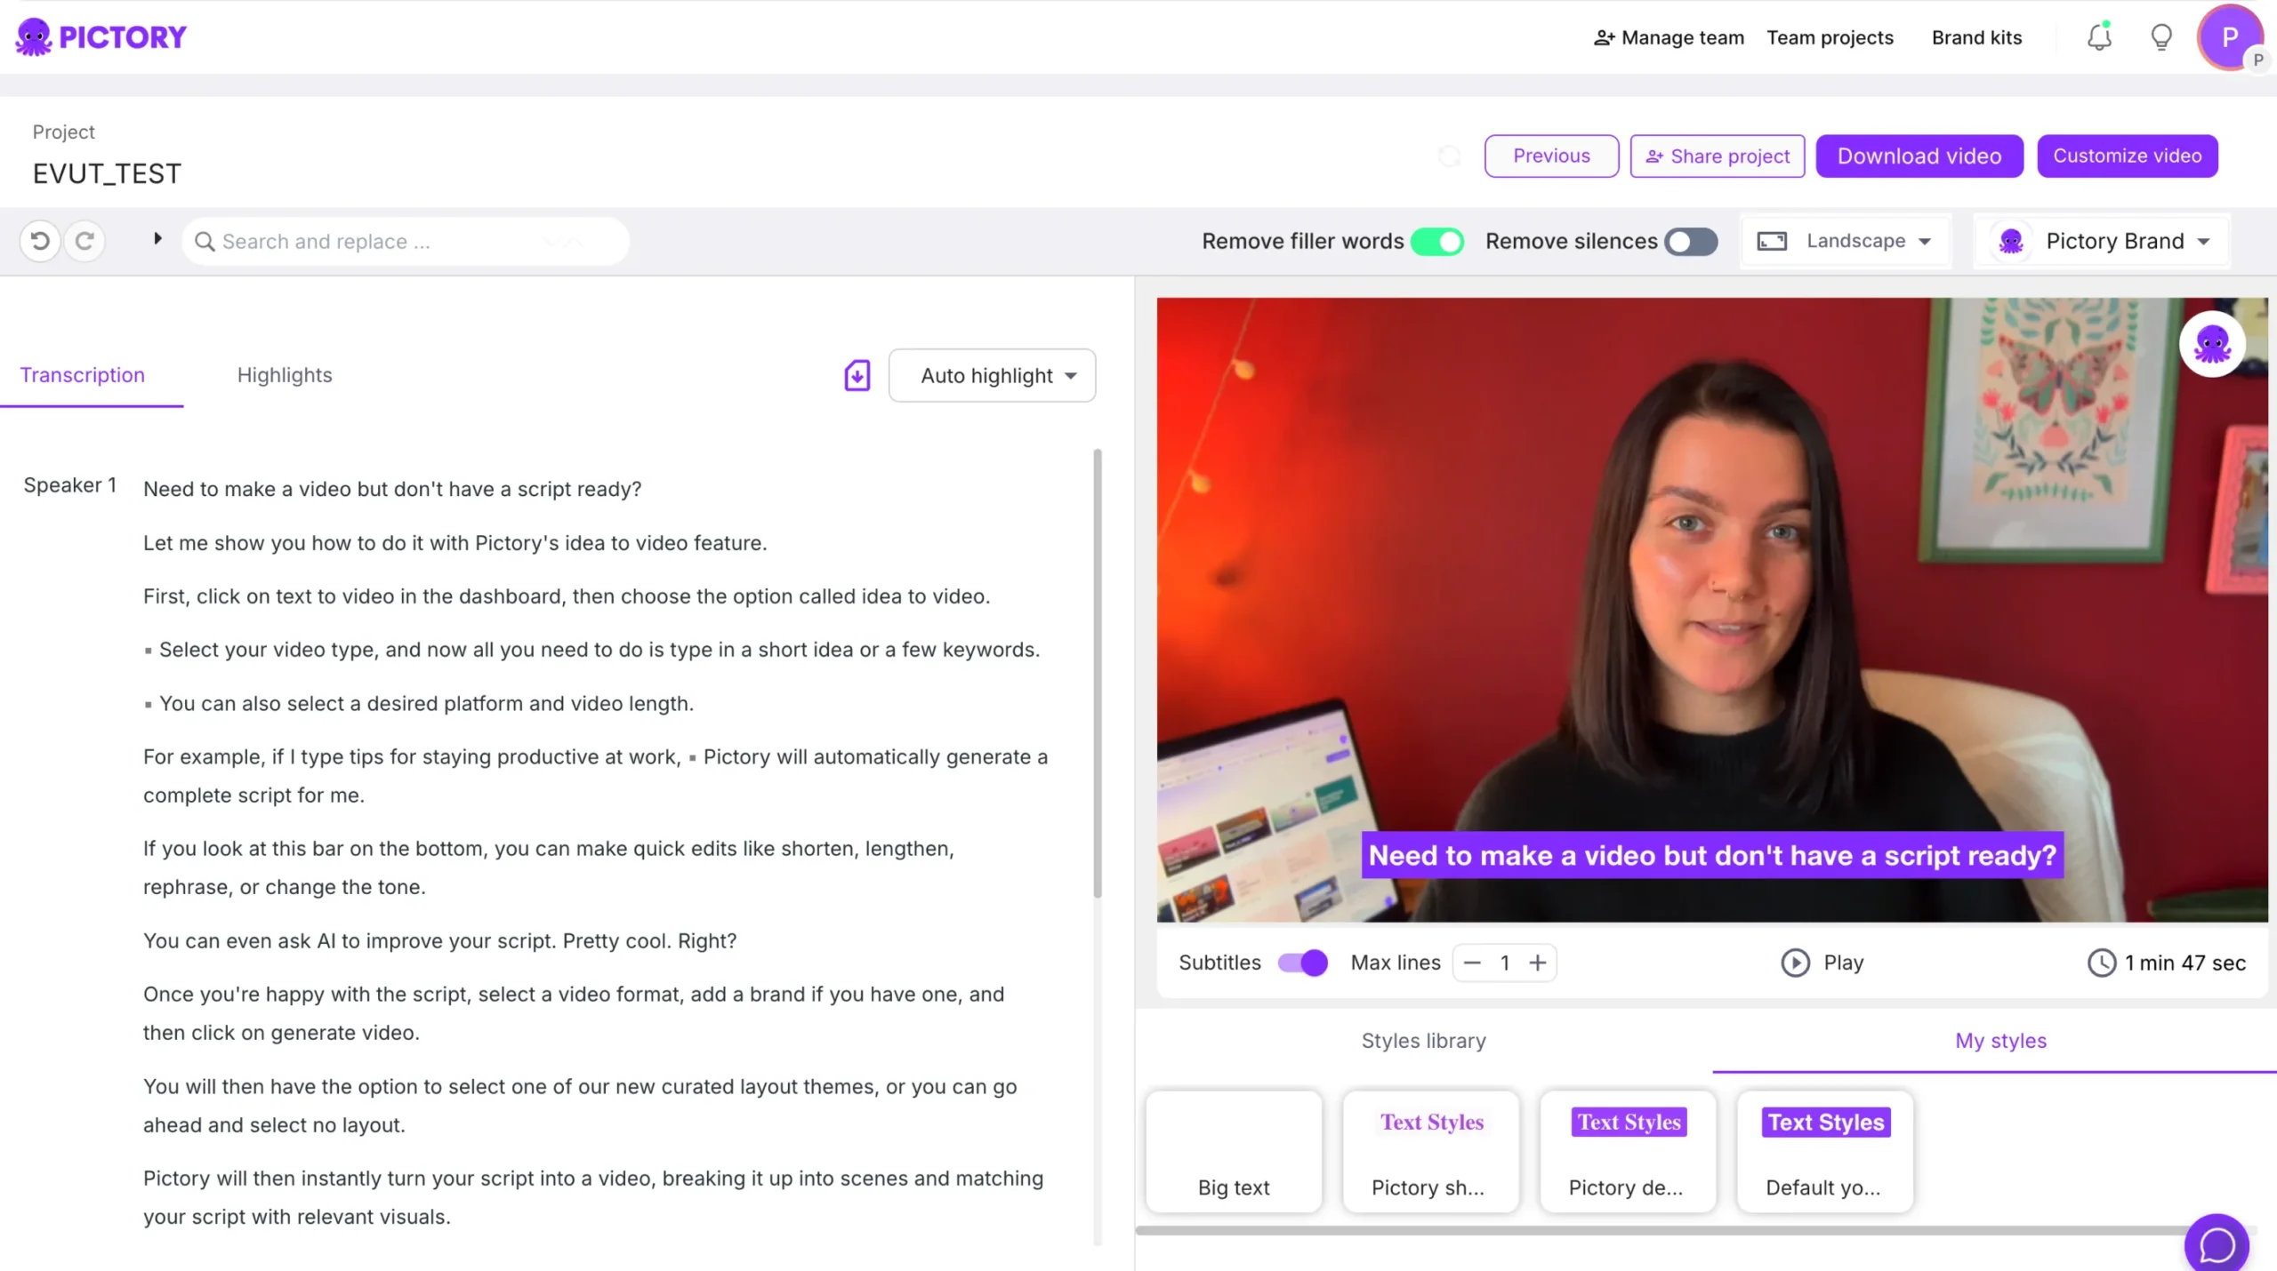Disable the Remove filler words toggle

[1437, 241]
